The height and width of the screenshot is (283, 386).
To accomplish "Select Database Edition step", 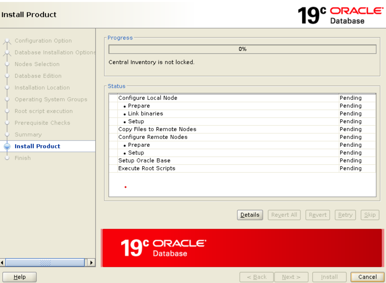I will [38, 76].
